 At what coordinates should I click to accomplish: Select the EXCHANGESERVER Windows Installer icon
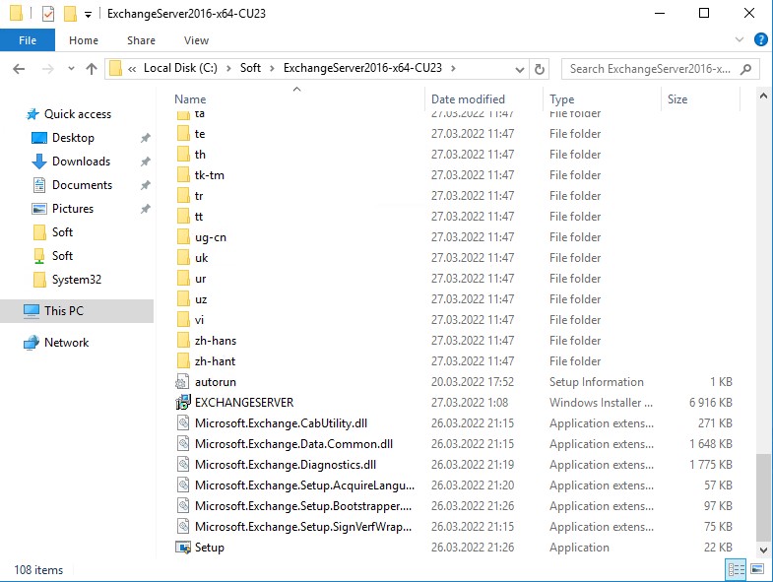(x=183, y=403)
